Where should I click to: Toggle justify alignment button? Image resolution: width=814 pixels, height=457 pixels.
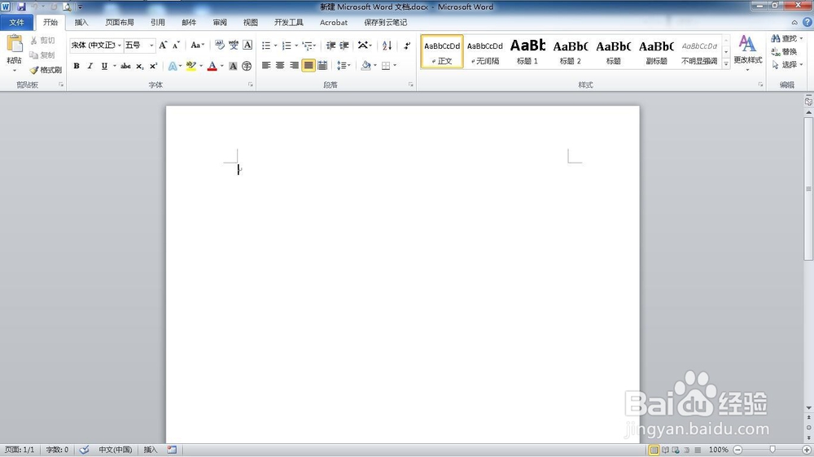click(x=309, y=65)
